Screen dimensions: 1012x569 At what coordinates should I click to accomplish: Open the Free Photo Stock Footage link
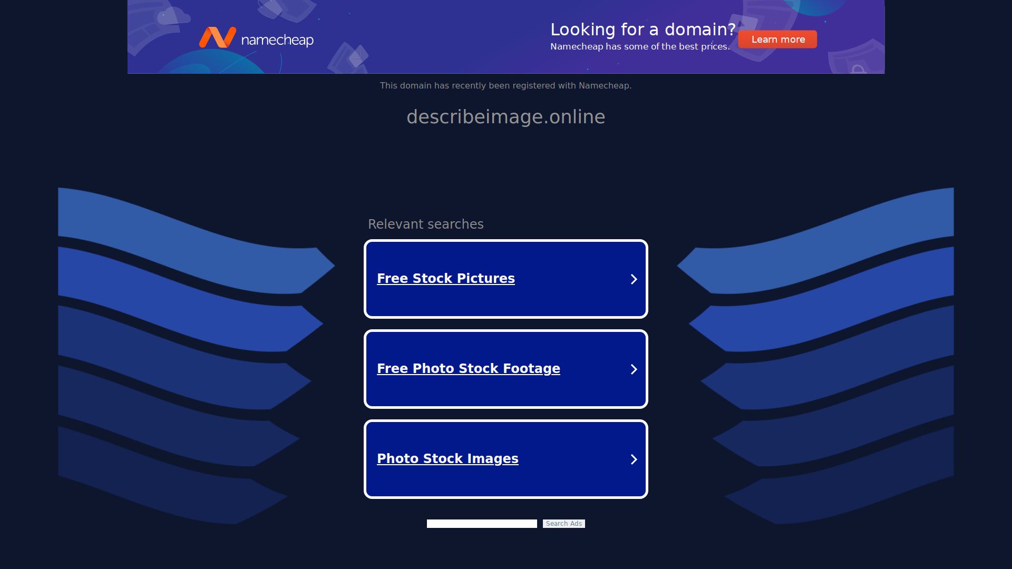(x=469, y=369)
